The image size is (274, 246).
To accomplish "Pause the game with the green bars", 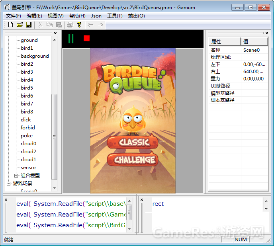I will pos(71,39).
